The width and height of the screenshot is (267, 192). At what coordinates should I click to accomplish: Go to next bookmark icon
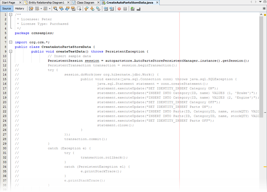[92, 9]
